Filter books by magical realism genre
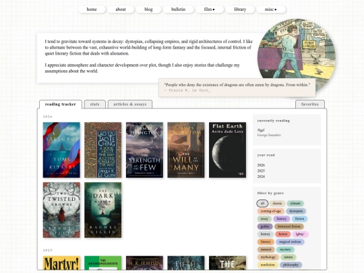The image size is (364, 273). 290,242
